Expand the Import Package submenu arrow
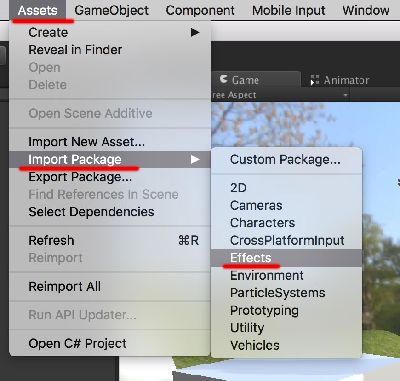400x381 pixels. coord(195,159)
